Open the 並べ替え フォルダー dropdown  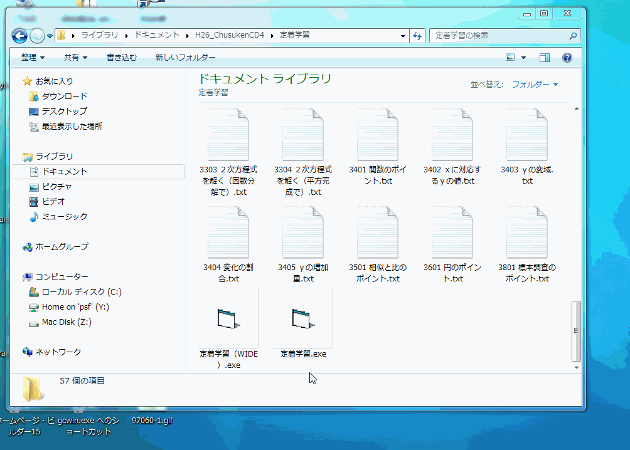coord(535,85)
